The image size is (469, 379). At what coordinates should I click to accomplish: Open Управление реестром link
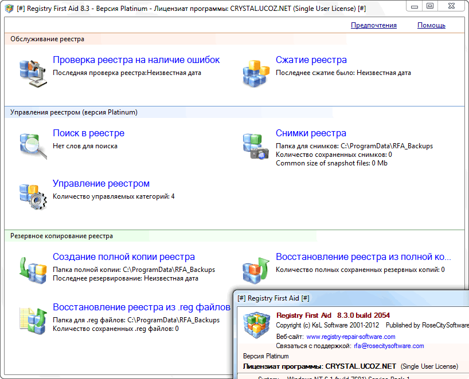click(101, 183)
